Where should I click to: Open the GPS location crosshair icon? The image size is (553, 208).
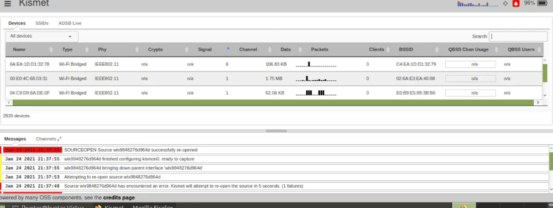click(505, 3)
